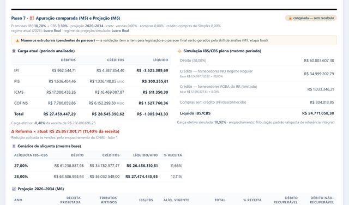Click the Carga efetiva simulada 10,92% line
Screen dimensions: 349x205
pyautogui.click(x=256, y=123)
